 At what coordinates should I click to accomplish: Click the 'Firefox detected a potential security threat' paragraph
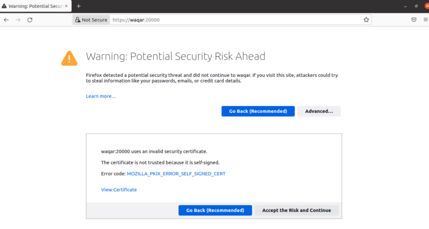pos(212,78)
